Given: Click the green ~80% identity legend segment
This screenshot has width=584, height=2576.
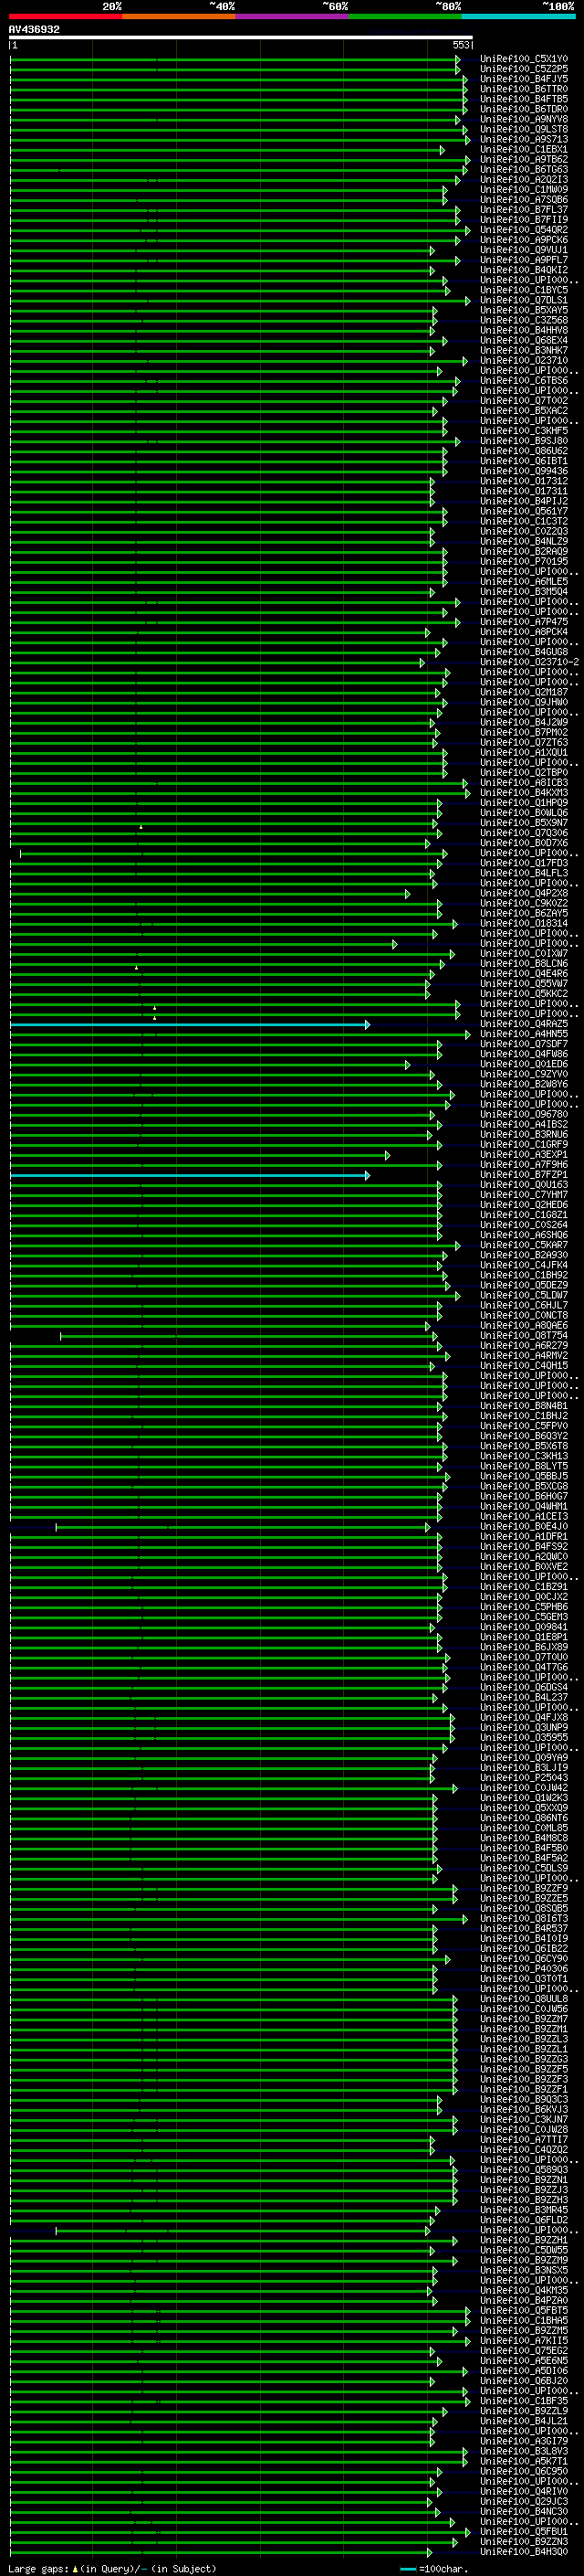Looking at the screenshot, I should click(x=405, y=16).
